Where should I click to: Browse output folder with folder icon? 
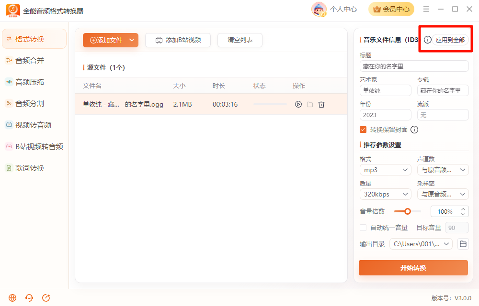click(463, 244)
